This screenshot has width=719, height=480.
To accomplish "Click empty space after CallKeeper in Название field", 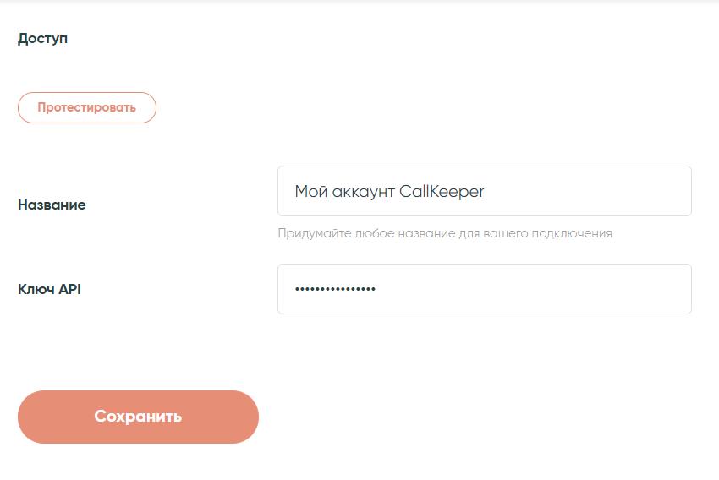I will click(x=587, y=191).
